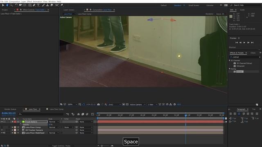
Task: Toggle Transparency Grid in viewer footer
Action: tap(127, 105)
